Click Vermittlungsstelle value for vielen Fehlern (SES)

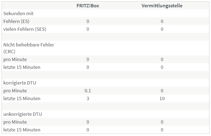click(162, 29)
